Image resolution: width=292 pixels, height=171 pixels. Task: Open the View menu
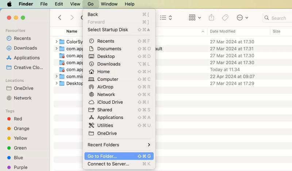coord(75,4)
